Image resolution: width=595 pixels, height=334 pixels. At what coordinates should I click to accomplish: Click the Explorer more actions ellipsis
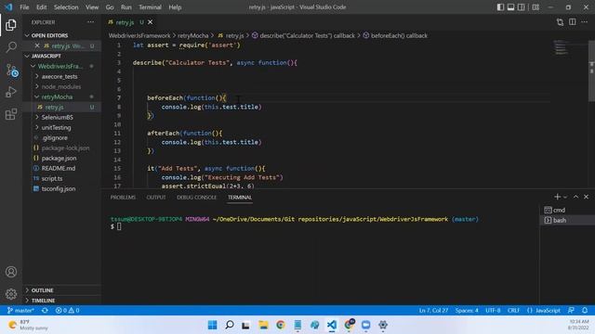[90, 22]
